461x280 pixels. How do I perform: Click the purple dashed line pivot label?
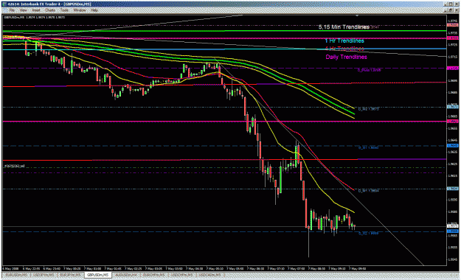point(370,70)
